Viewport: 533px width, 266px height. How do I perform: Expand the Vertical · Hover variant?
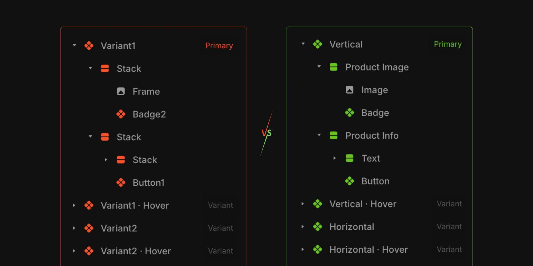303,204
